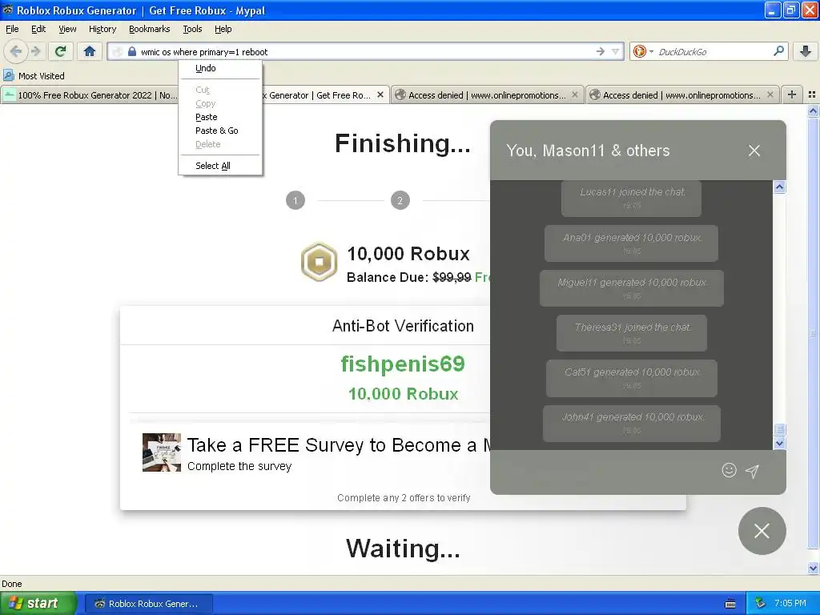This screenshot has height=615, width=820.
Task: Reload the current page
Action: [60, 51]
